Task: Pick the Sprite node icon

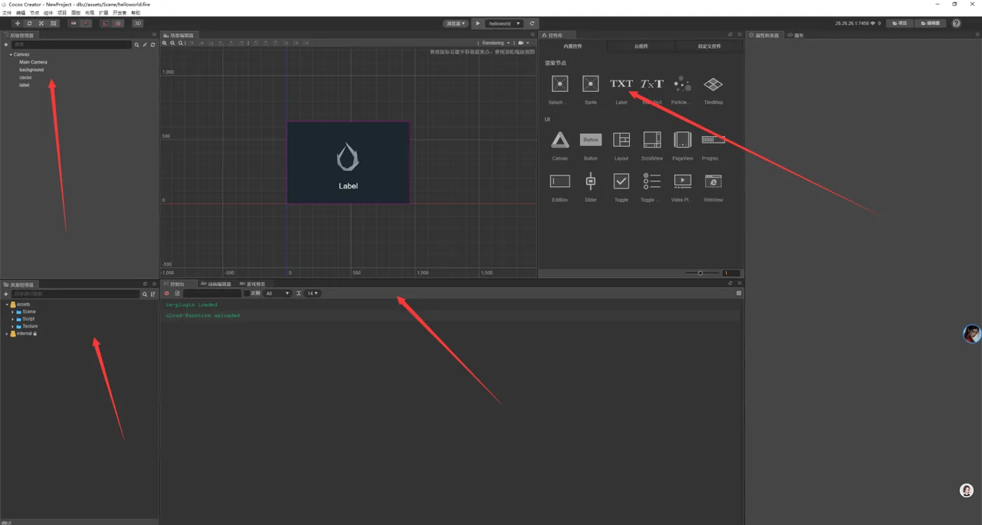Action: click(x=591, y=84)
